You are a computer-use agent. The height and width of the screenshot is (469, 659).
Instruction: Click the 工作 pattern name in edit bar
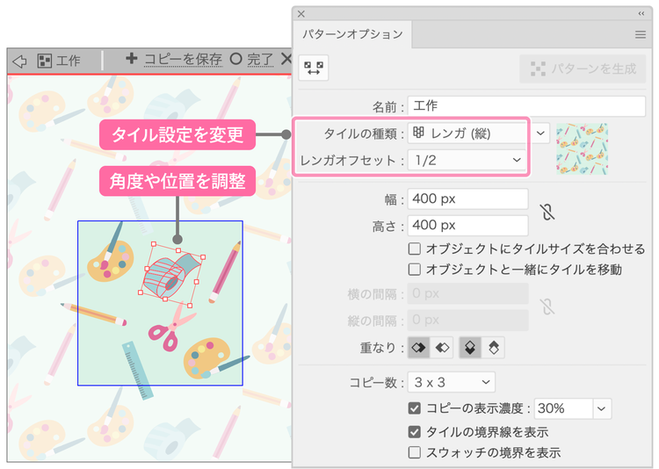68,61
